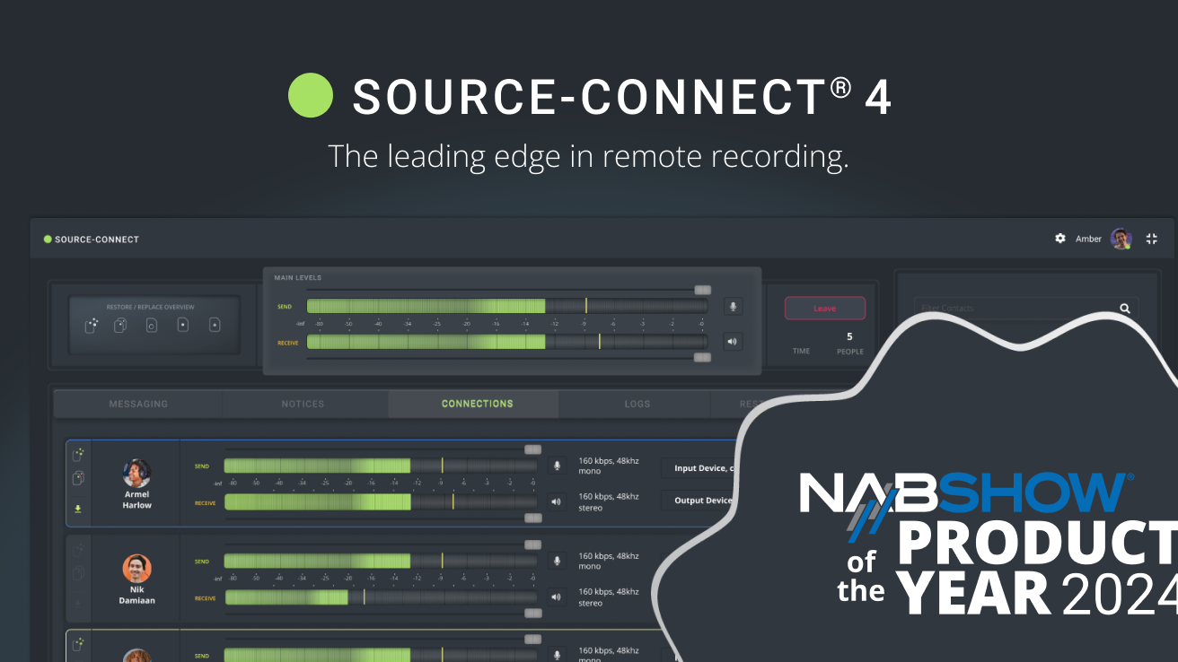
Task: Click Armel Harlow's receive gain slider handle
Action: click(533, 518)
